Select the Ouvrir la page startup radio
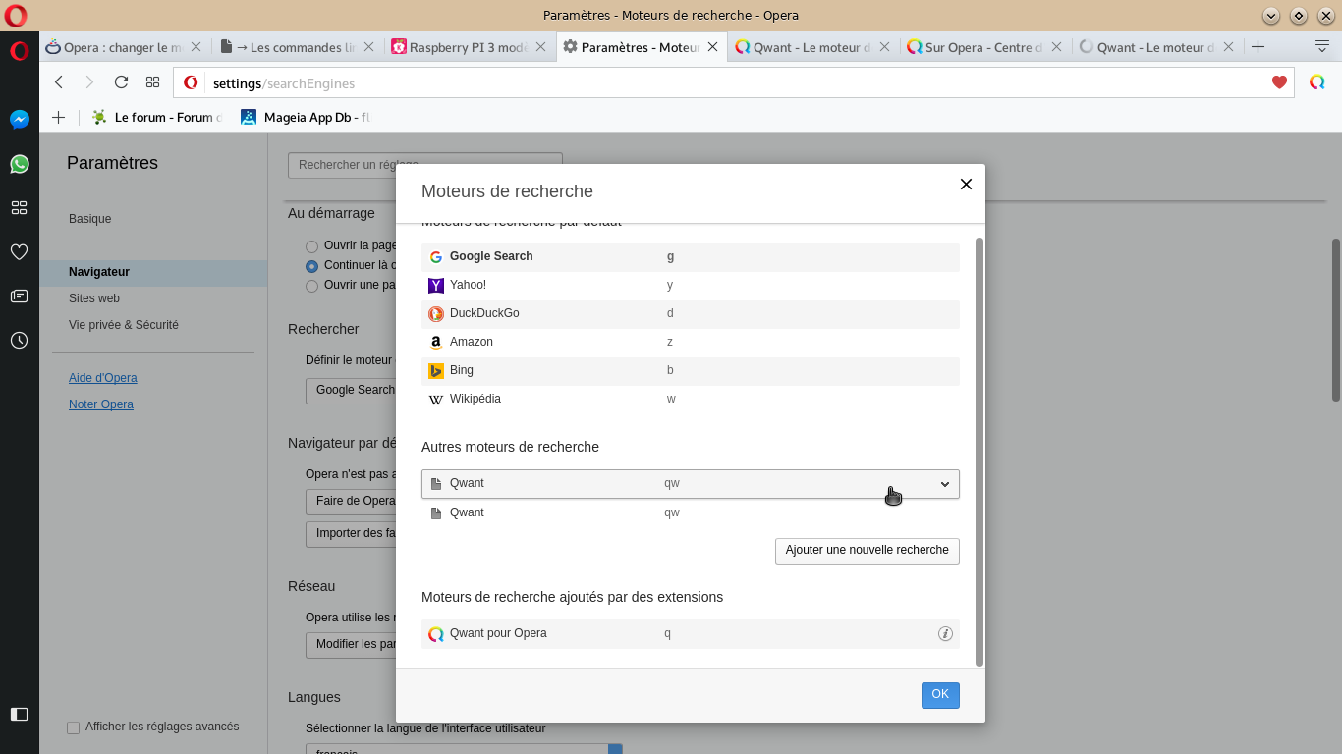The width and height of the screenshot is (1342, 754). pos(311,246)
